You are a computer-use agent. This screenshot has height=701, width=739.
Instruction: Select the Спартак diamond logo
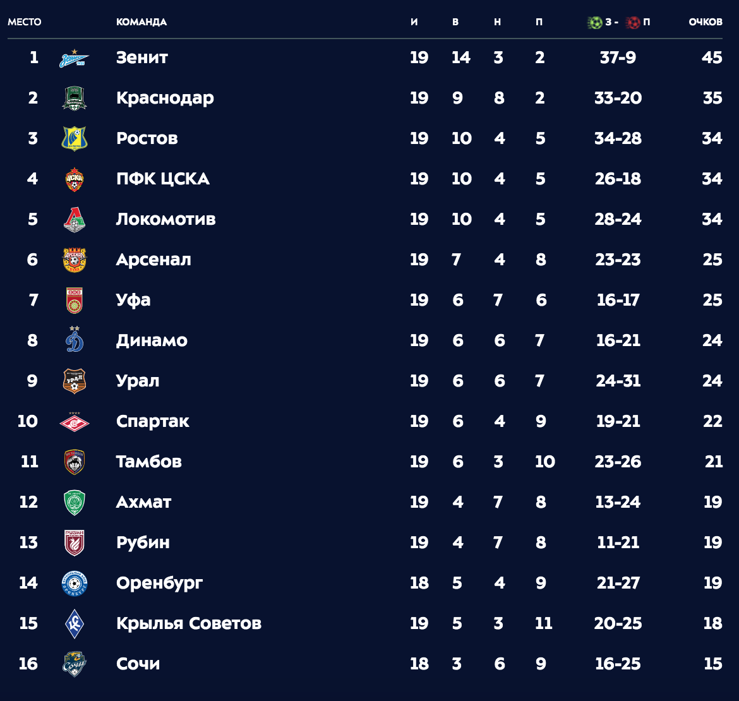75,422
